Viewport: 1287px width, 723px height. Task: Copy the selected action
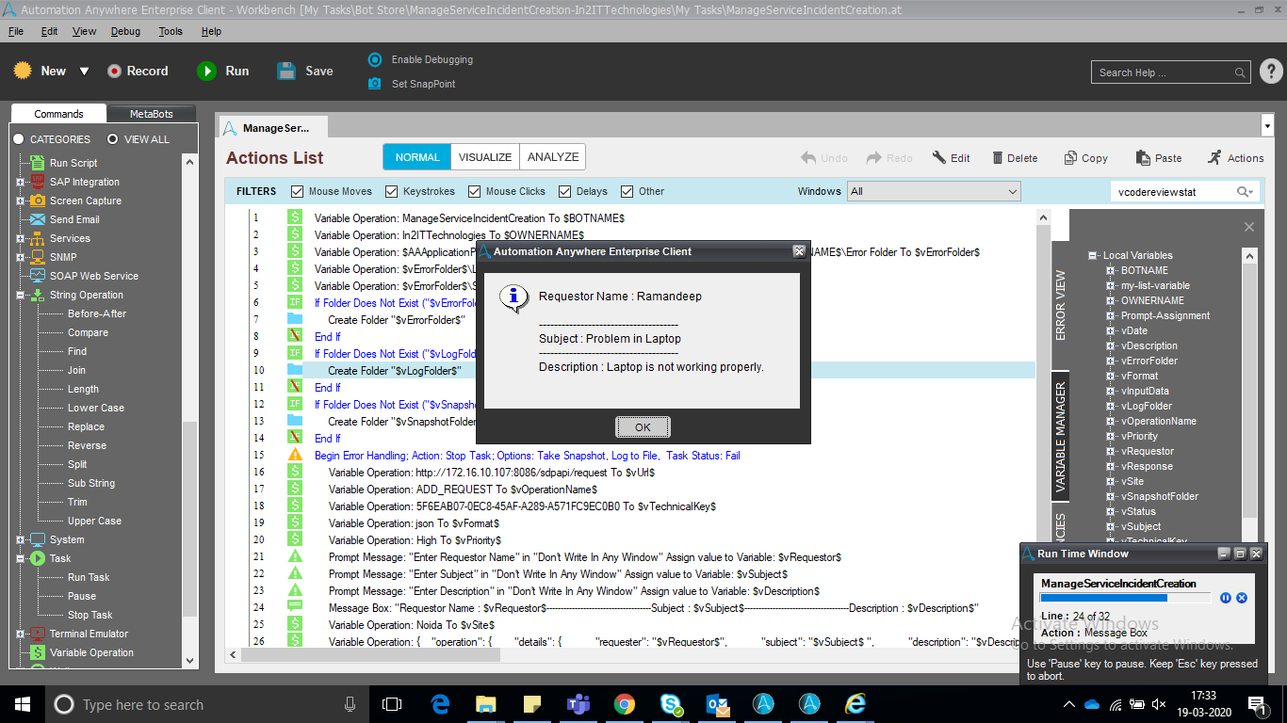[x=1085, y=158]
